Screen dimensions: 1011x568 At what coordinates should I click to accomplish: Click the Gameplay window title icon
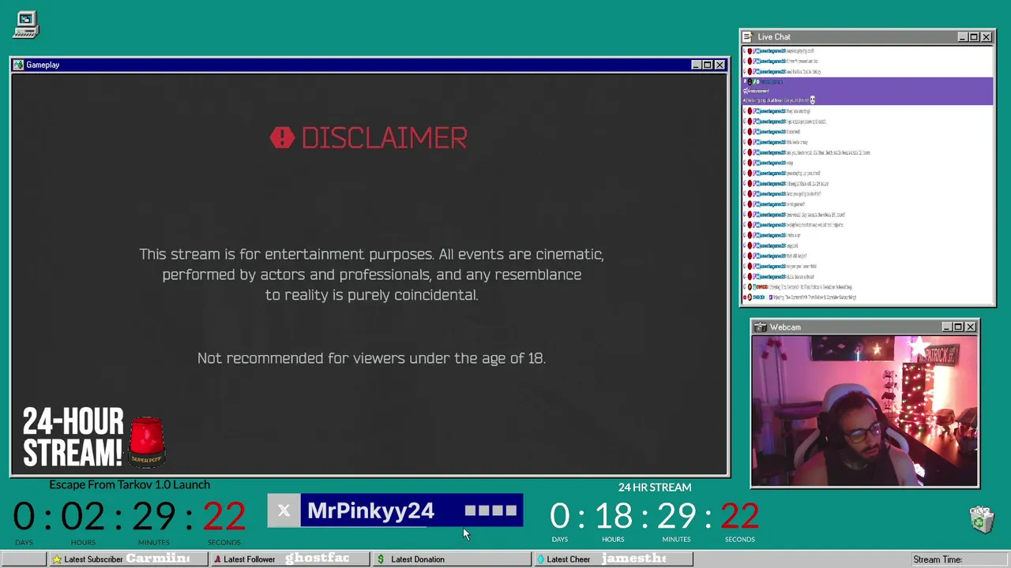[18, 65]
